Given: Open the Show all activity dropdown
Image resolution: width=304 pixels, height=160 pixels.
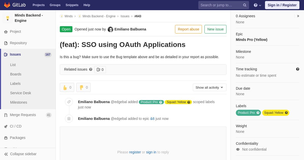Looking at the screenshot, I should 210,87.
